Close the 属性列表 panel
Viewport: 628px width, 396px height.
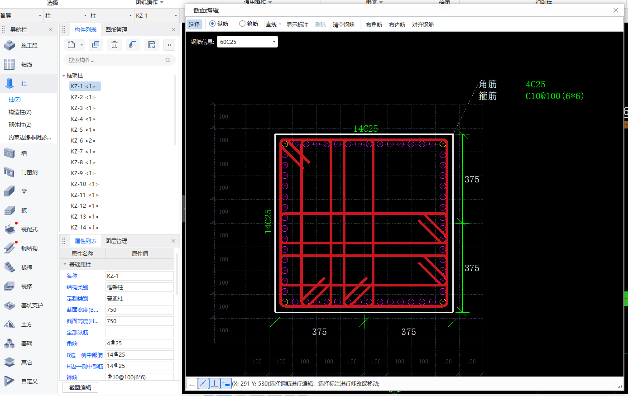(x=173, y=241)
